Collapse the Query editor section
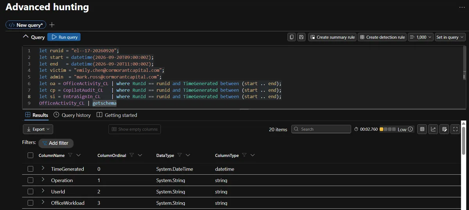Viewport: 469px width, 210px height. [x=26, y=37]
